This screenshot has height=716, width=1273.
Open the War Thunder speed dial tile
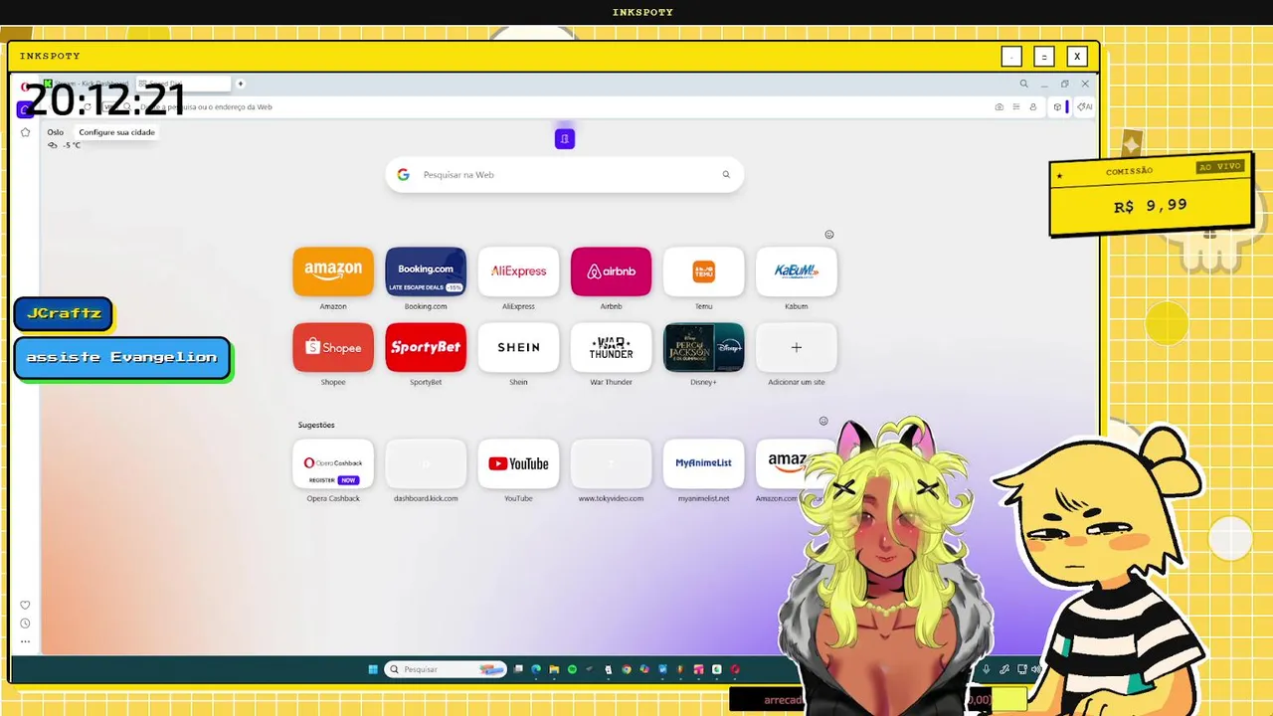[611, 347]
